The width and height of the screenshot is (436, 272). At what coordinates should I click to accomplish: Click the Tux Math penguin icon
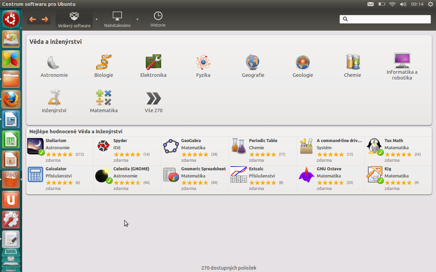374,147
